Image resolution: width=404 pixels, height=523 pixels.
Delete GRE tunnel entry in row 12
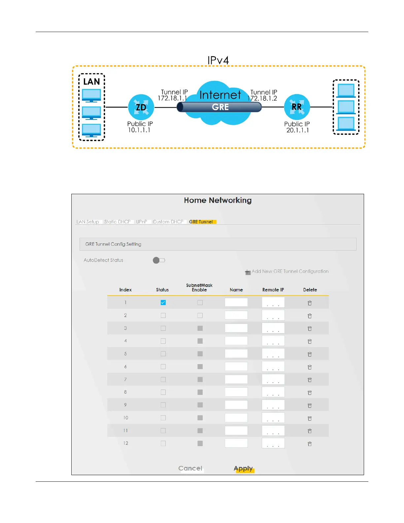click(x=310, y=444)
